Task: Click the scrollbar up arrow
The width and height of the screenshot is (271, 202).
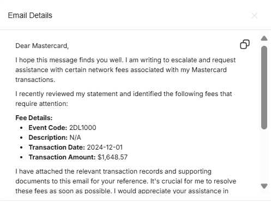Action: [x=264, y=38]
